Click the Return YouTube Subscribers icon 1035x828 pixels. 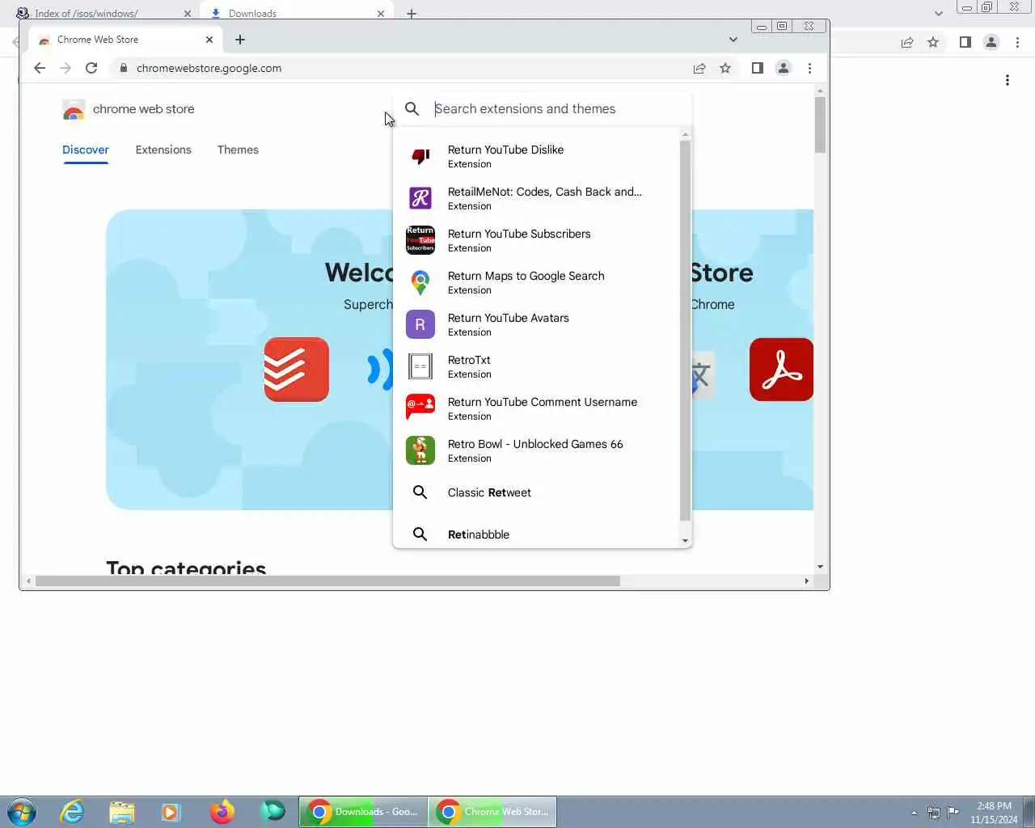point(420,240)
